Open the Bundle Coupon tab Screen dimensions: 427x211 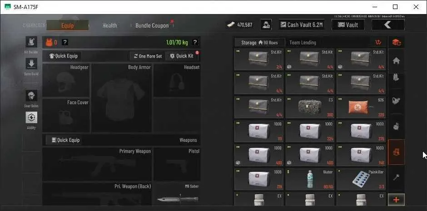(x=152, y=25)
